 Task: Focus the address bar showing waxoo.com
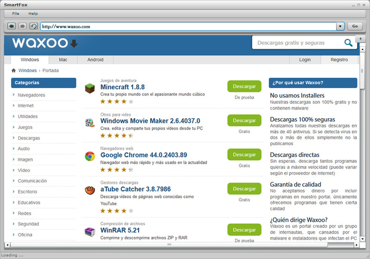(188, 26)
